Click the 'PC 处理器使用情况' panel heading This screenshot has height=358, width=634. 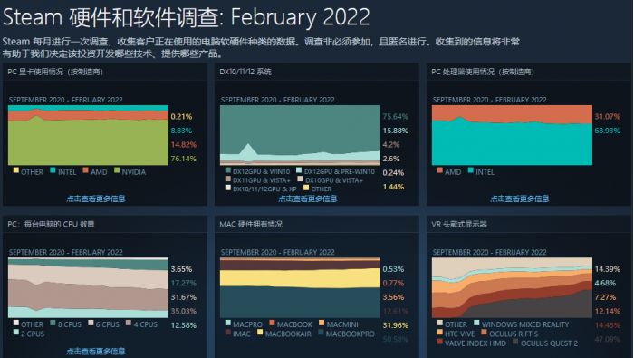click(x=483, y=72)
